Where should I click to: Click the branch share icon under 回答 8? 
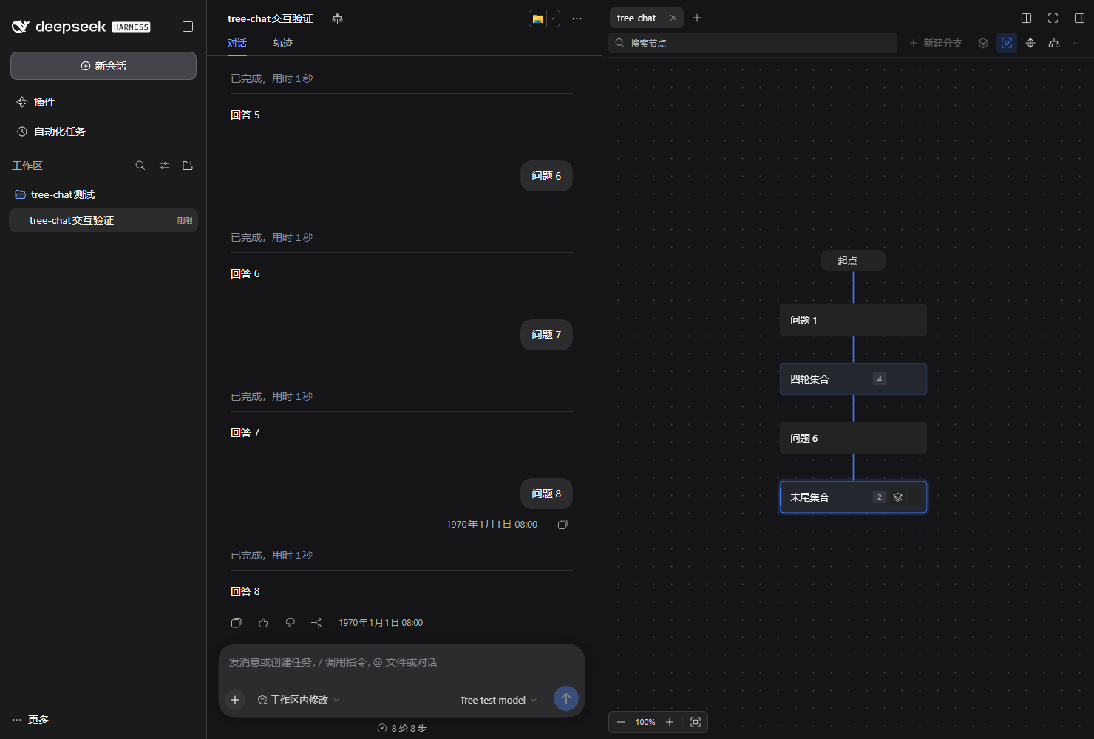tap(316, 623)
